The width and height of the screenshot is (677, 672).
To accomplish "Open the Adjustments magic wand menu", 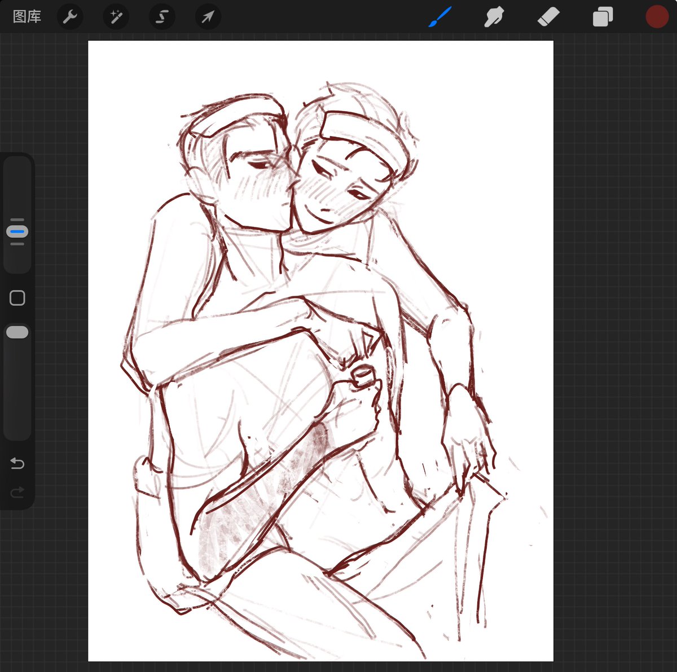I will pos(116,17).
